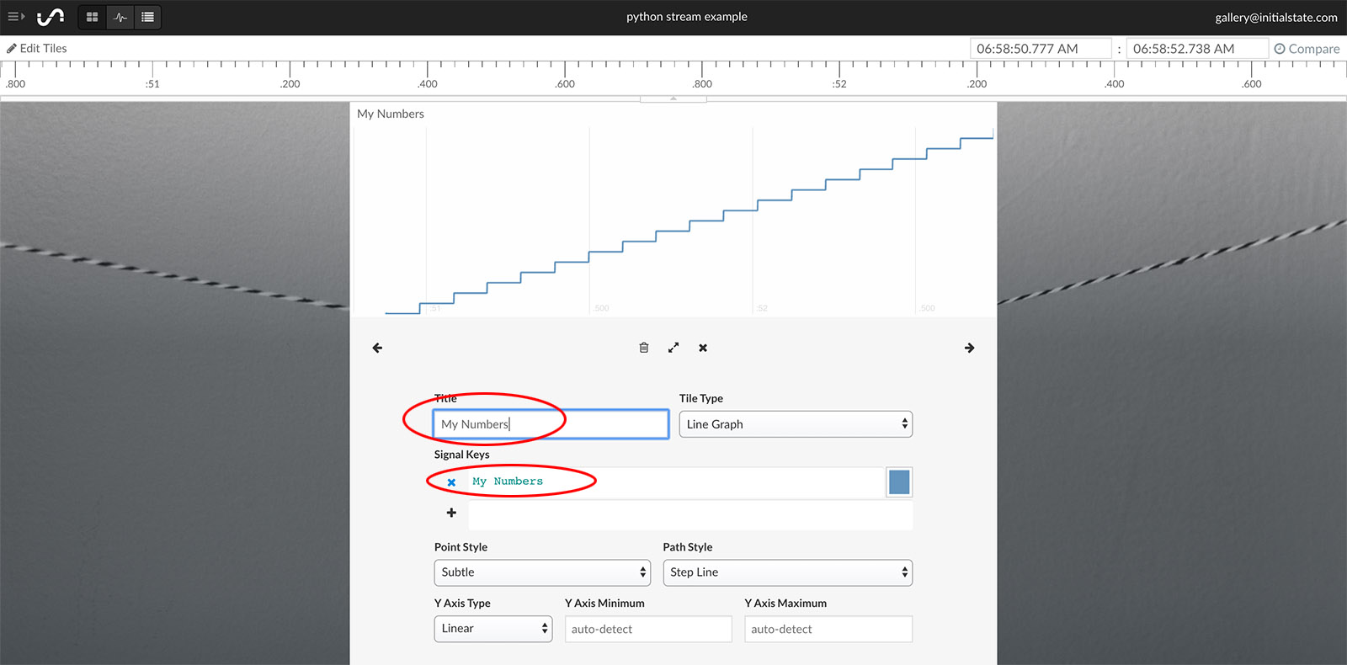Viewport: 1347px width, 665px height.
Task: Add a new signal key with plus
Action: tap(451, 513)
